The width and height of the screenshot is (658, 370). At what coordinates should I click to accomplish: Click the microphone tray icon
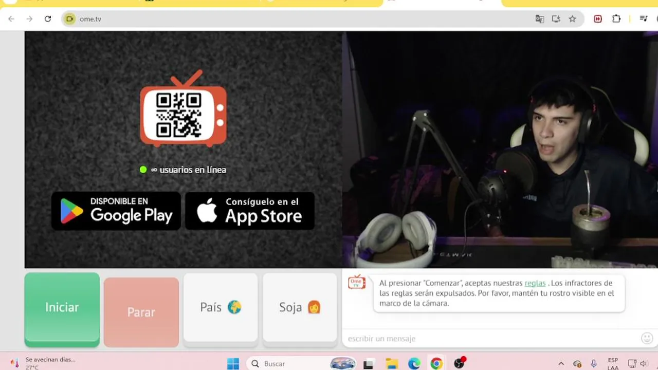pyautogui.click(x=594, y=364)
